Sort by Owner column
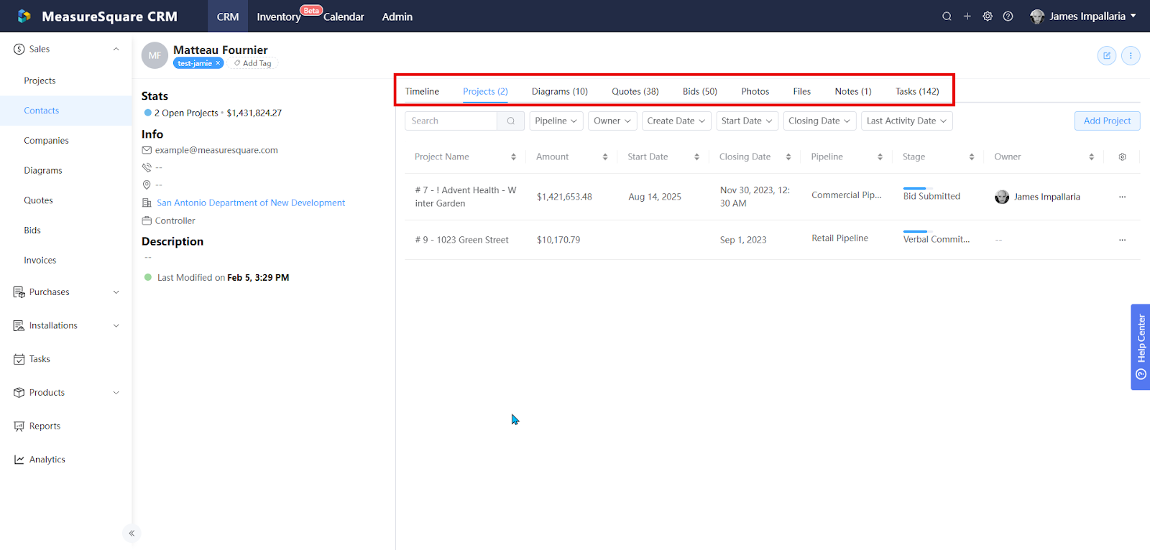This screenshot has height=550, width=1150. 1092,157
